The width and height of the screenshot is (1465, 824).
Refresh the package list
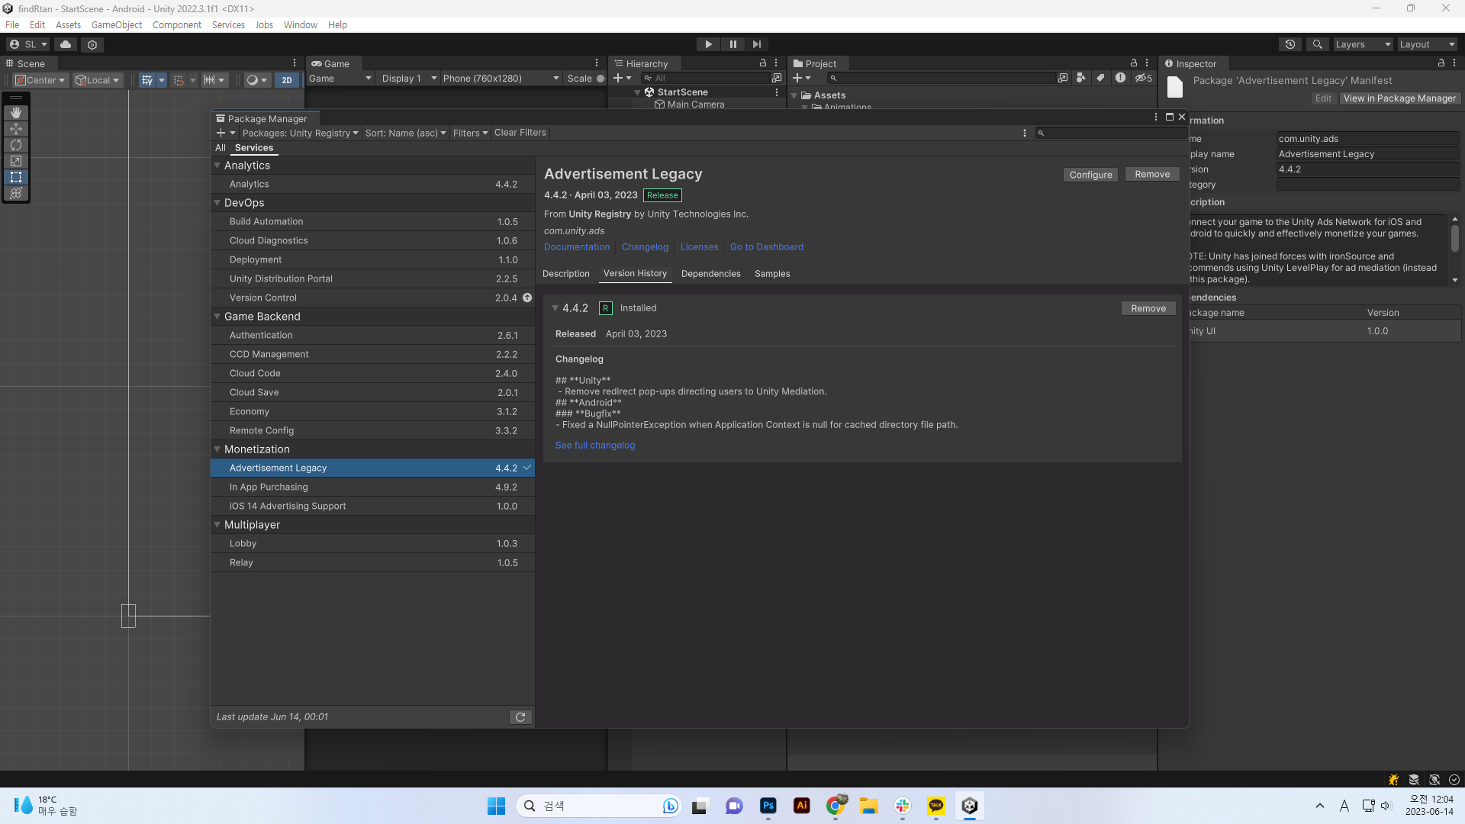coord(520,717)
